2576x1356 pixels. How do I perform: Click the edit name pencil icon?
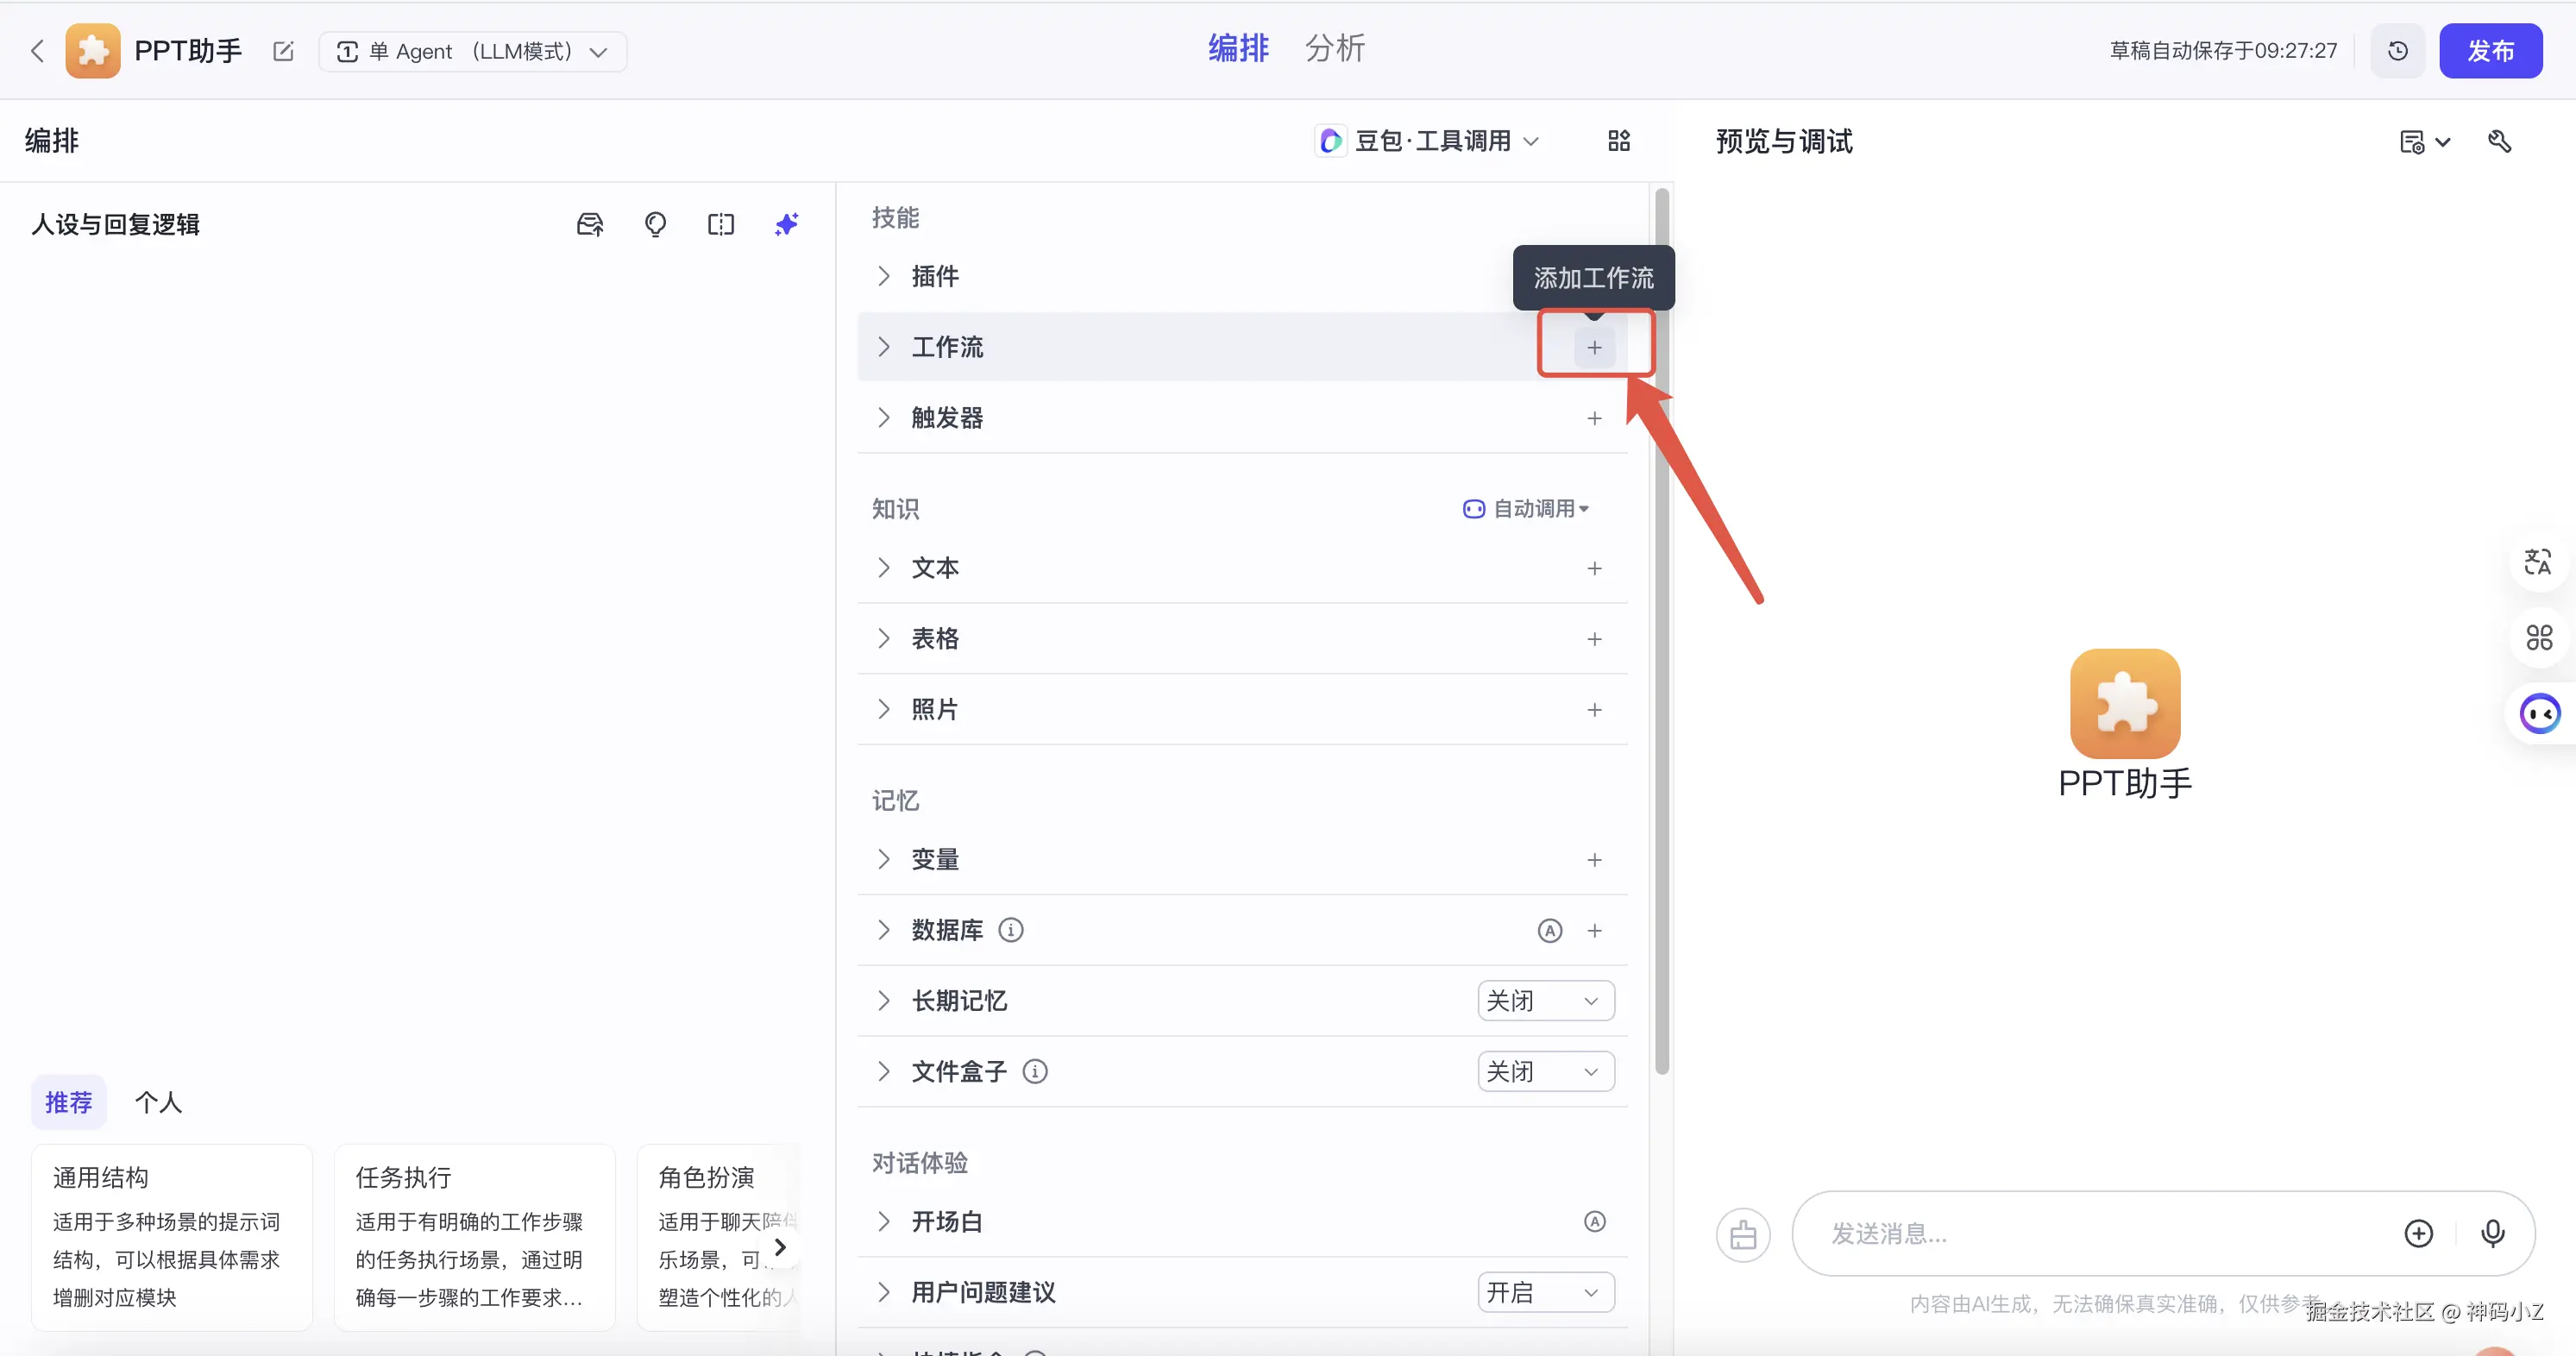(283, 51)
